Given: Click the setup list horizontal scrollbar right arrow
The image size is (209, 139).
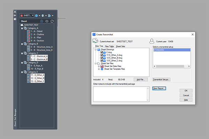Looking at the screenshot, I should pyautogui.click(x=189, y=66).
